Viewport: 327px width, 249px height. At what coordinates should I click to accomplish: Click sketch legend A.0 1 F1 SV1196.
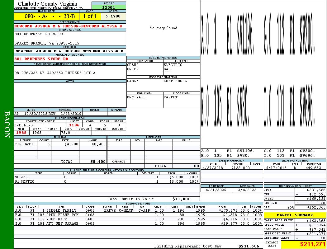pos(228,151)
